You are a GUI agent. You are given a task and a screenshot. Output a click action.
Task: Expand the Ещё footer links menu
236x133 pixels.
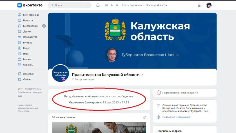pyautogui.click(x=21, y=96)
